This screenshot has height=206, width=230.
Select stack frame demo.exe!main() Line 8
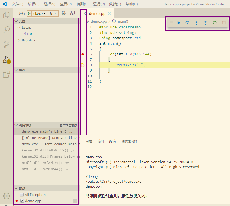(46, 131)
